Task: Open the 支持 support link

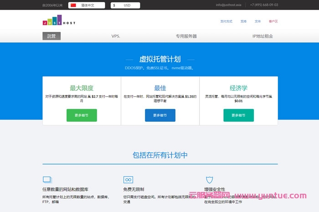Action: click(243, 21)
